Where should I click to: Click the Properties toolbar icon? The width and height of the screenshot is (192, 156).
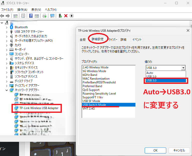click(23, 16)
